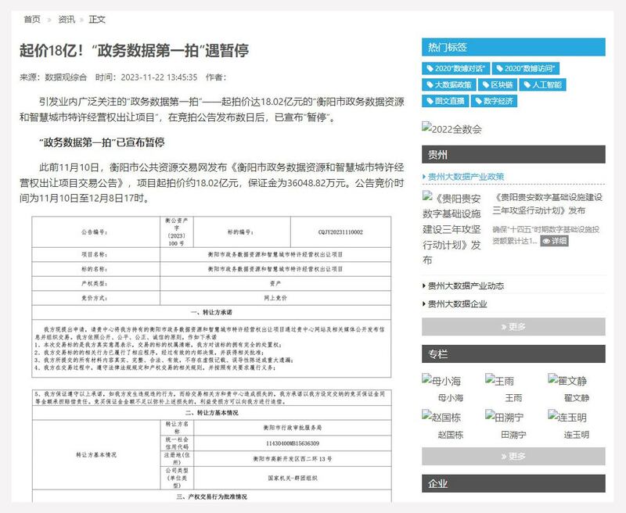
Task: Open columnist 母小海's profile image
Action: tap(442, 381)
